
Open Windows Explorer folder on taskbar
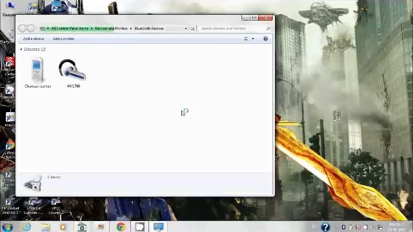pyautogui.click(x=45, y=227)
